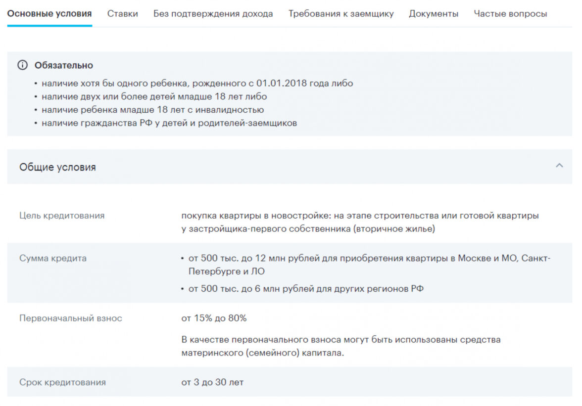Select the Документы tab
The height and width of the screenshot is (406, 582).
click(x=434, y=14)
